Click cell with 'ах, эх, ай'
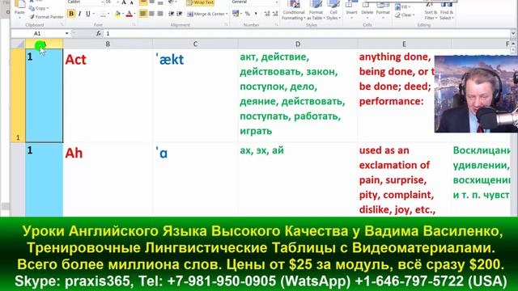This screenshot has height=291, width=518. click(298, 179)
